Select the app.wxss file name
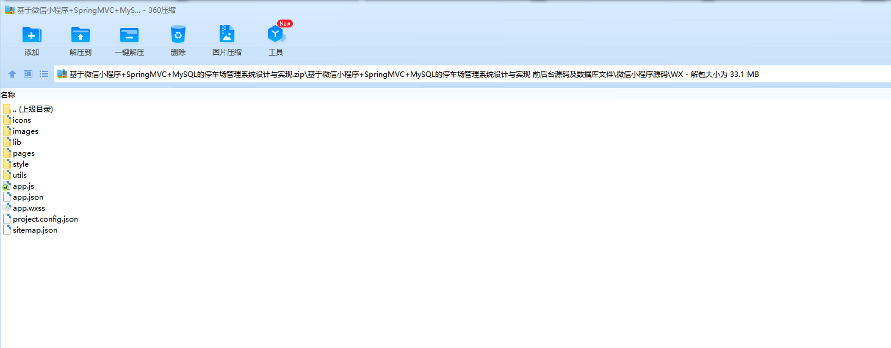891x348 pixels. coord(29,208)
